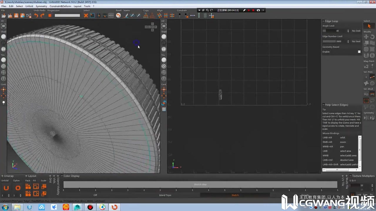Click the Save file icon in File toolbar
Image resolution: width=376 pixels, height=211 pixels.
click(x=16, y=16)
